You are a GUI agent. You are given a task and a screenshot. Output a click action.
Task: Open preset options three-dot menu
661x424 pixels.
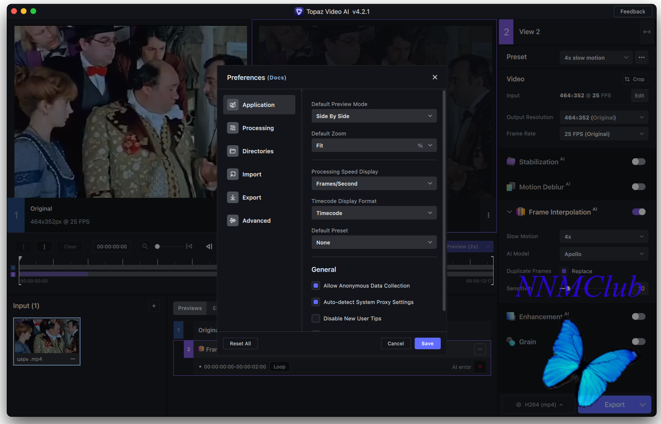(x=641, y=57)
